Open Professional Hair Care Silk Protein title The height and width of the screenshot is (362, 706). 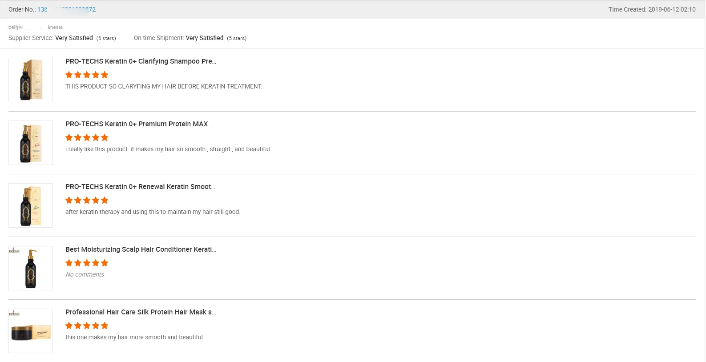coord(141,312)
